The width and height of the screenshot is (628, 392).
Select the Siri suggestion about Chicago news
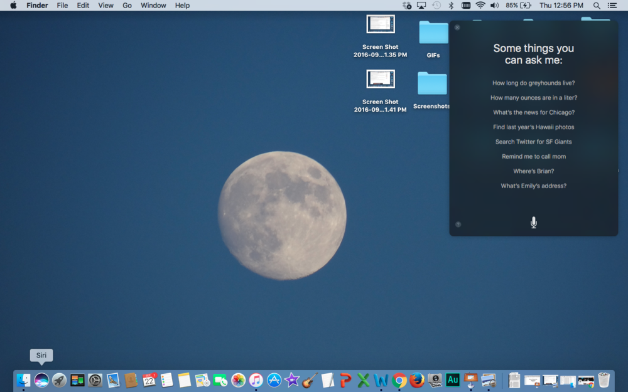coord(533,112)
